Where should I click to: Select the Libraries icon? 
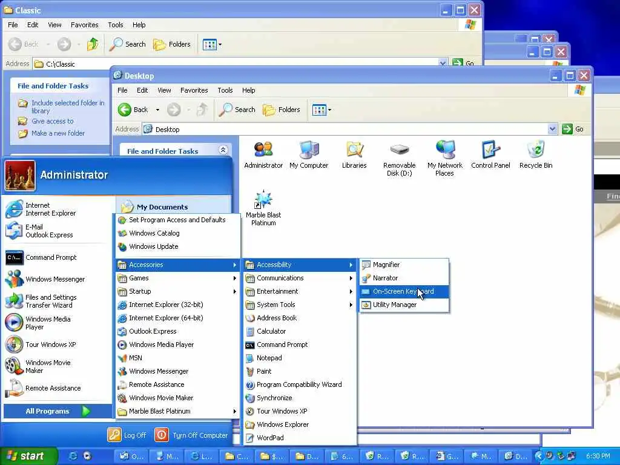354,154
